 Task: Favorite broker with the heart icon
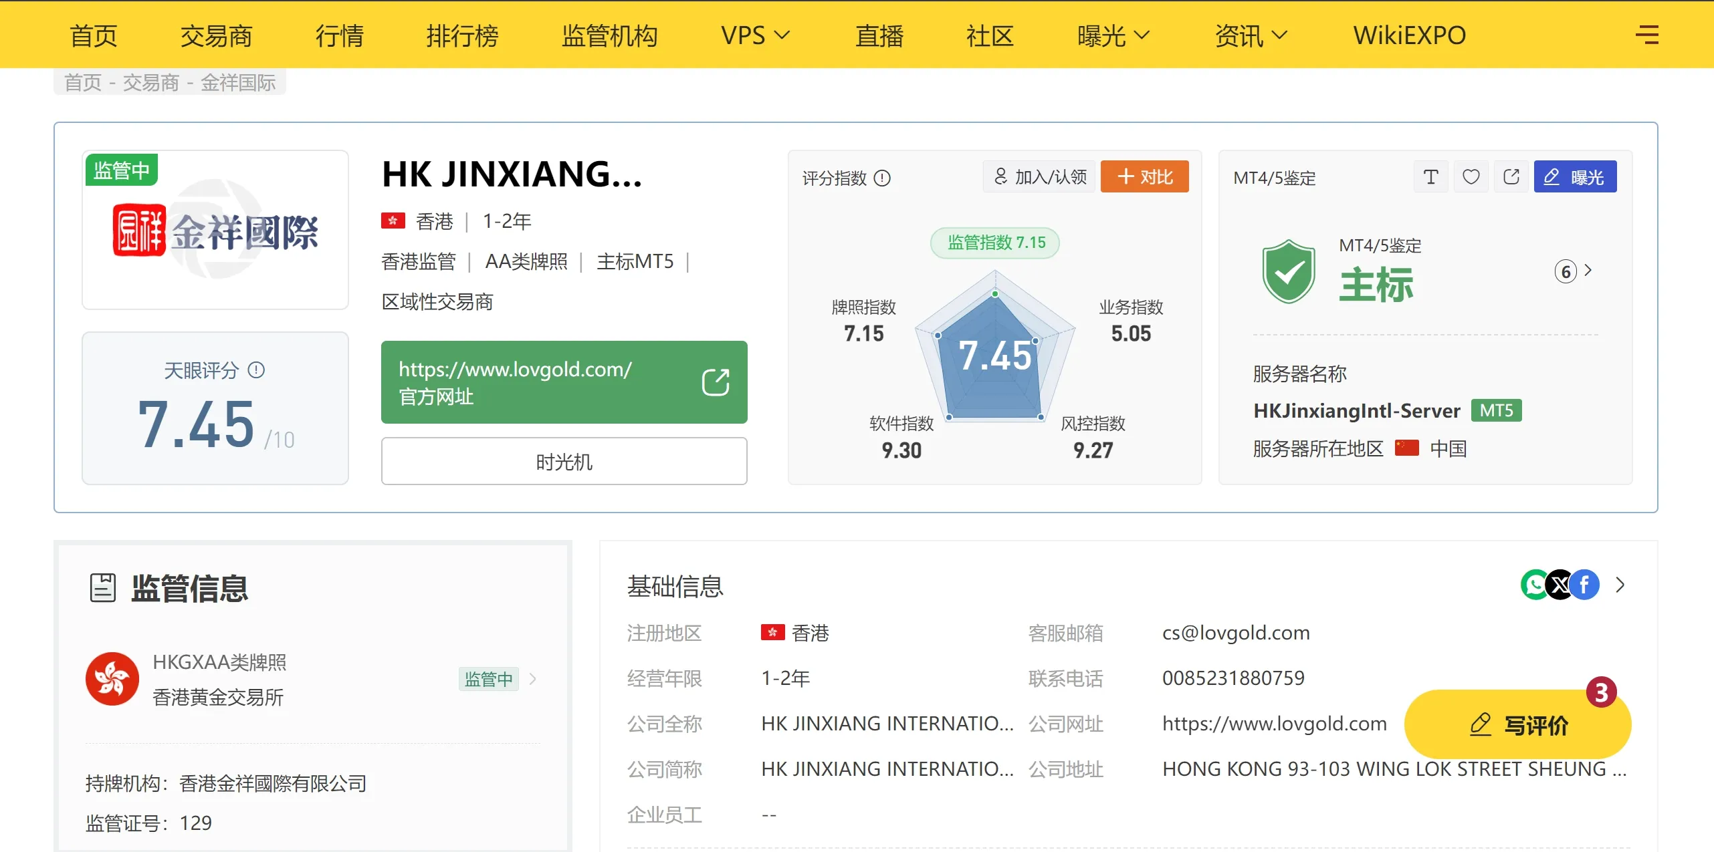tap(1471, 176)
